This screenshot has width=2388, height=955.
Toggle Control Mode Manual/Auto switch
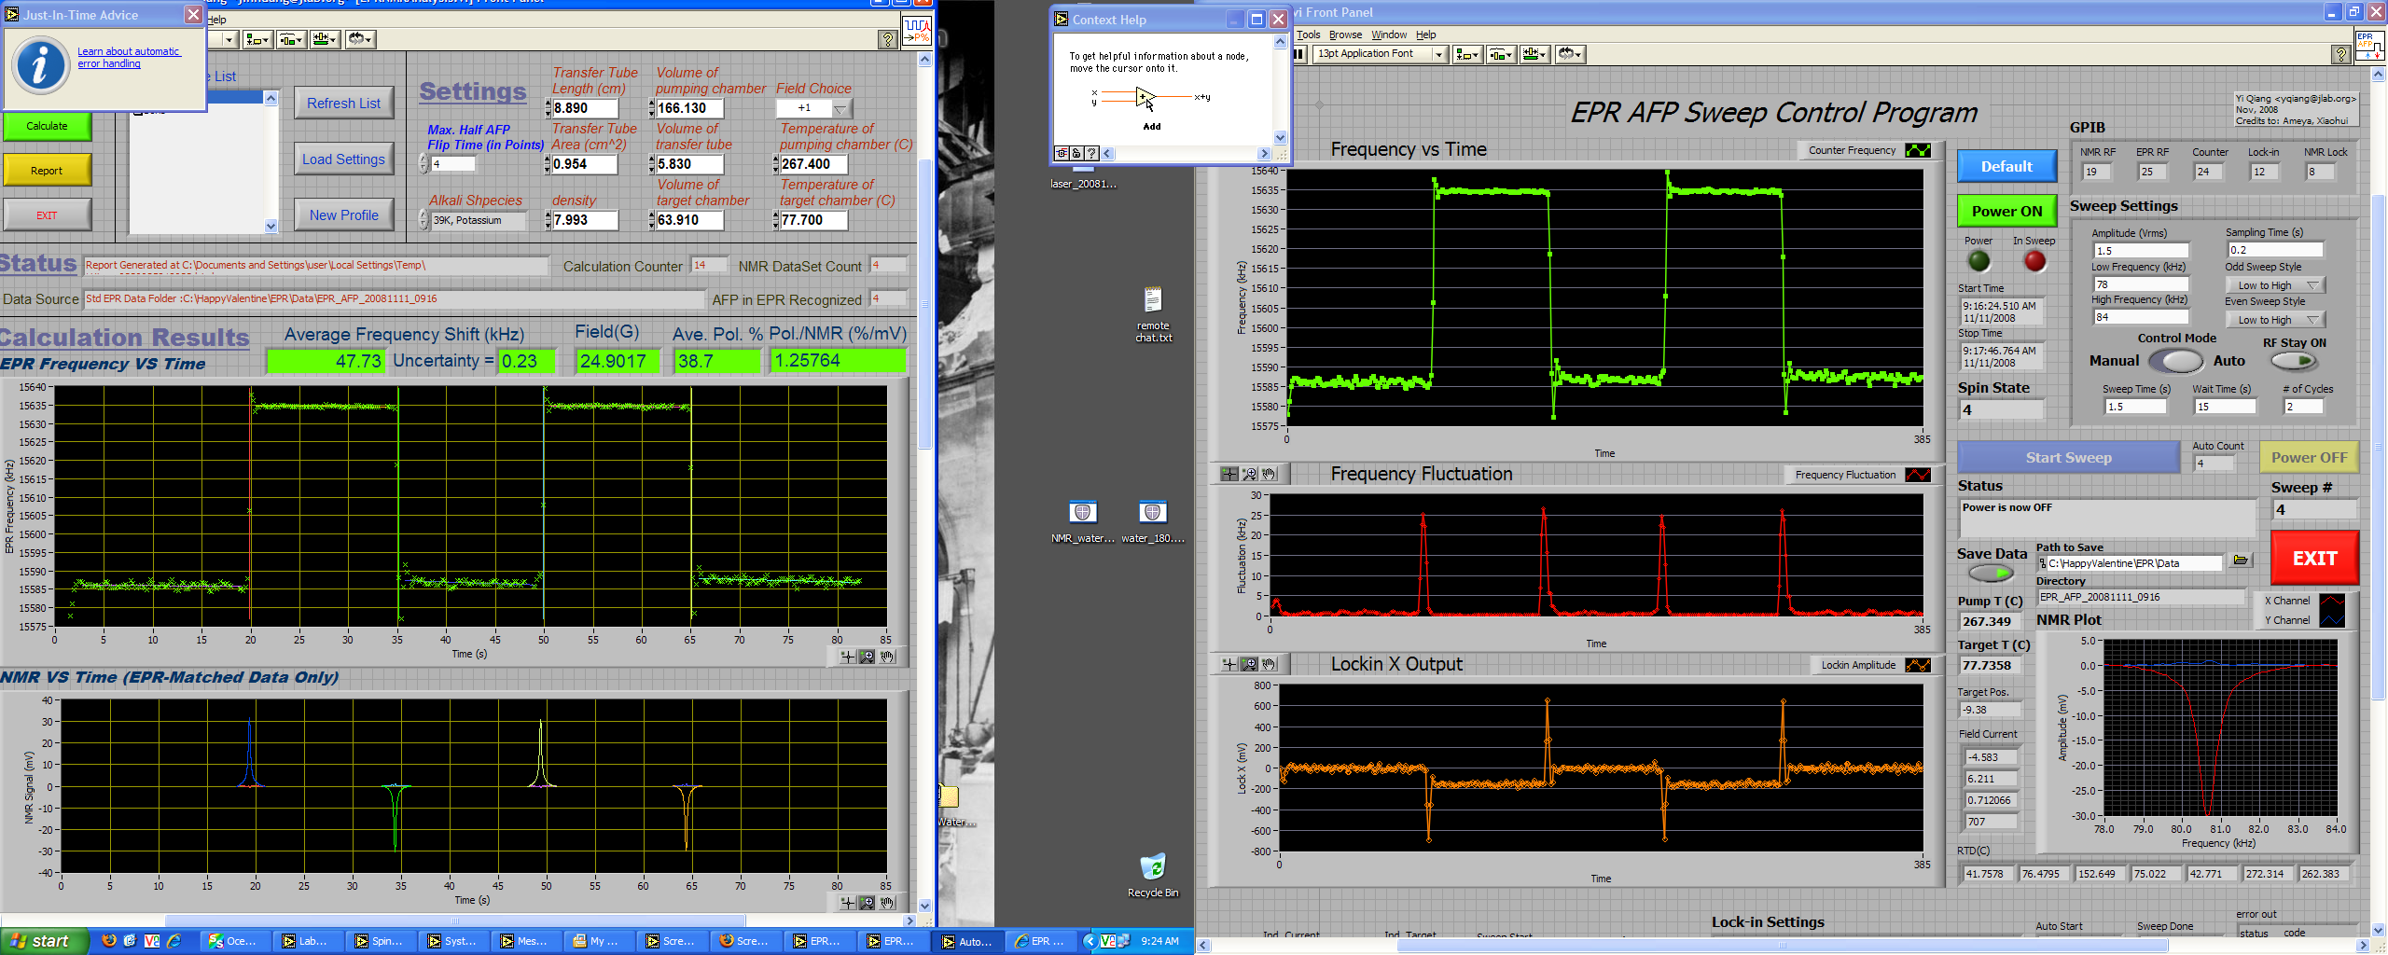coord(2176,361)
